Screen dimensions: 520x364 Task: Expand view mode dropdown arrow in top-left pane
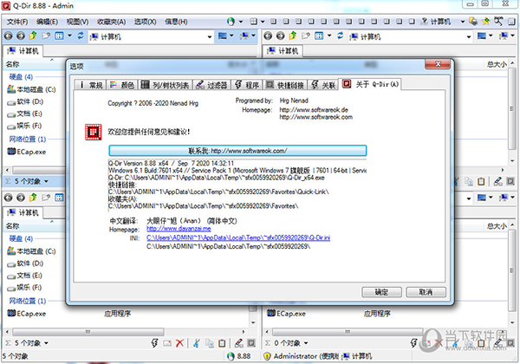pyautogui.click(x=69, y=36)
